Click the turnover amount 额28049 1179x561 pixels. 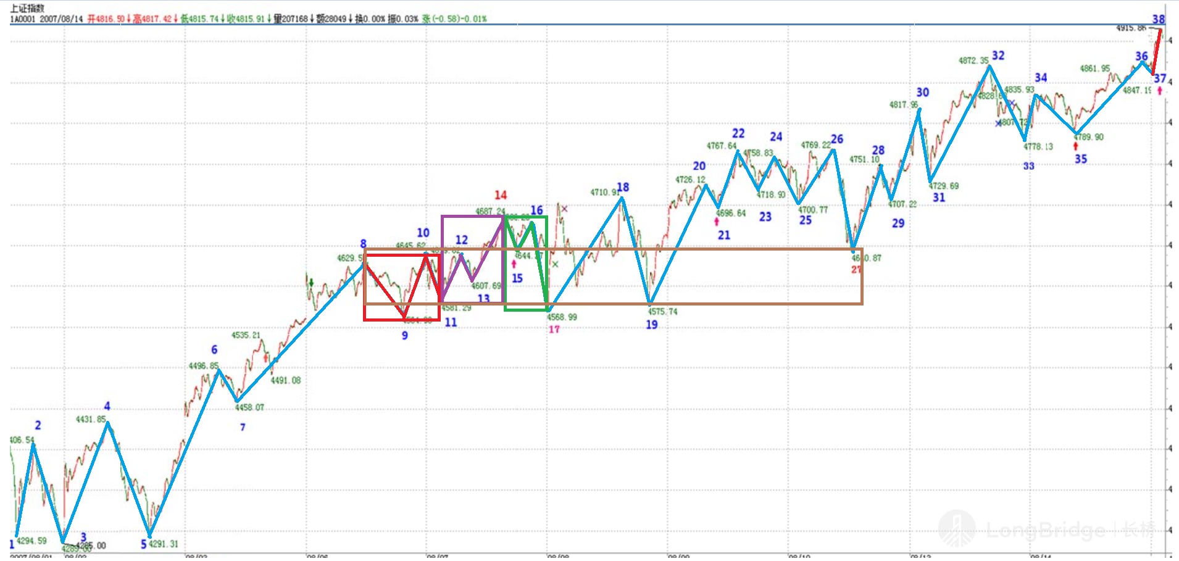click(331, 19)
